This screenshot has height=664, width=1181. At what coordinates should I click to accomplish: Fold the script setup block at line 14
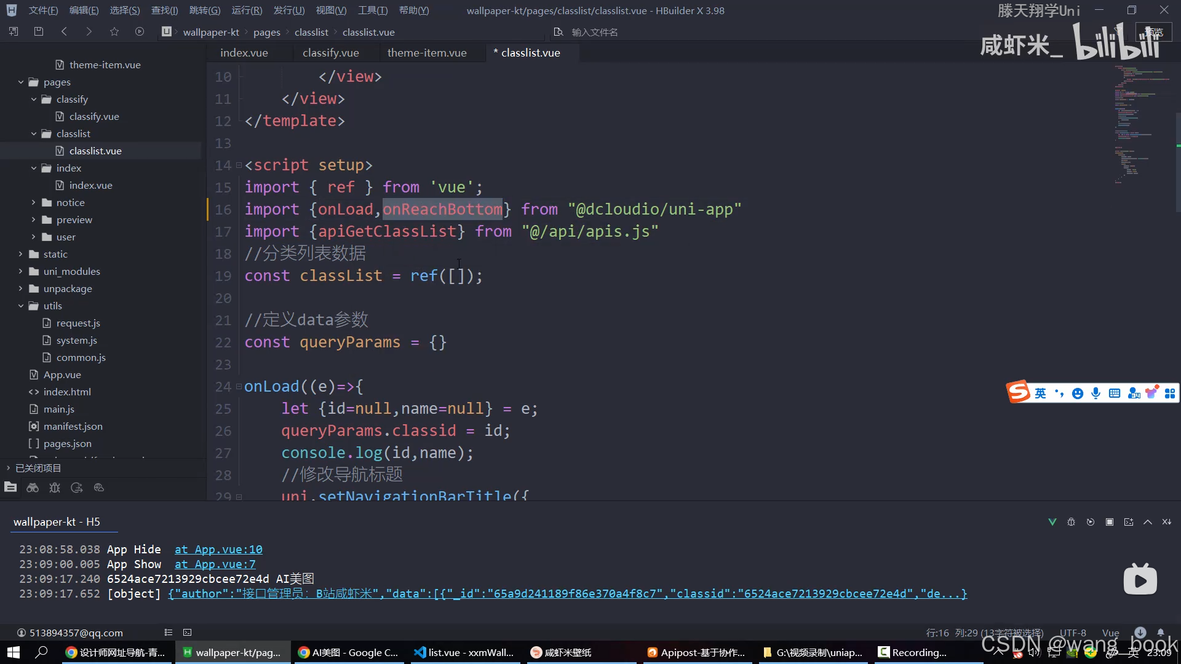(239, 165)
